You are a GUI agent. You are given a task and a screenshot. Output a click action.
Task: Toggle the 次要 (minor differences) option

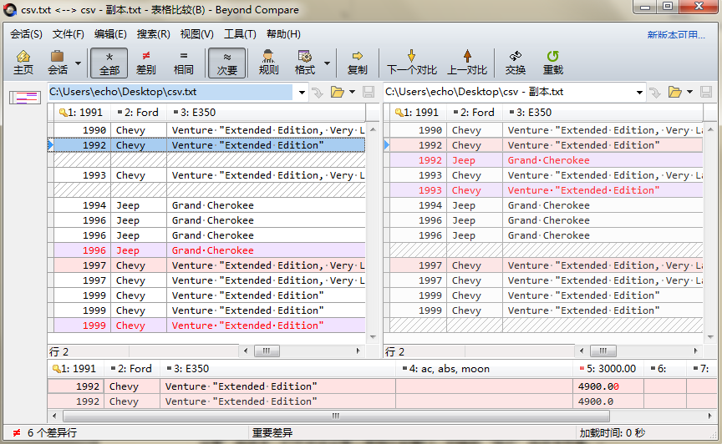[226, 63]
